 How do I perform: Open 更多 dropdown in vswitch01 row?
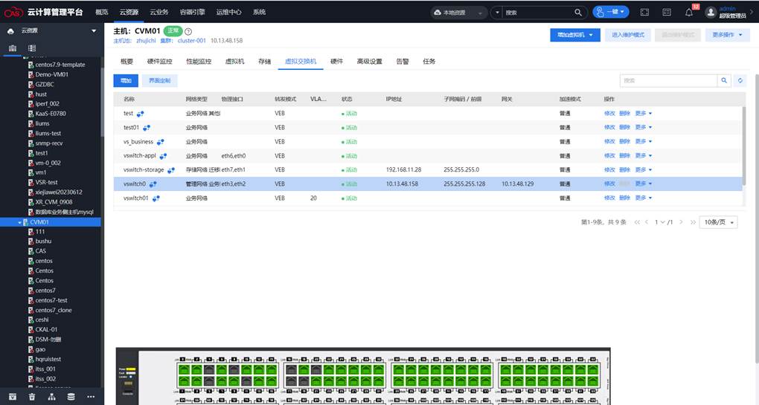[x=643, y=198]
